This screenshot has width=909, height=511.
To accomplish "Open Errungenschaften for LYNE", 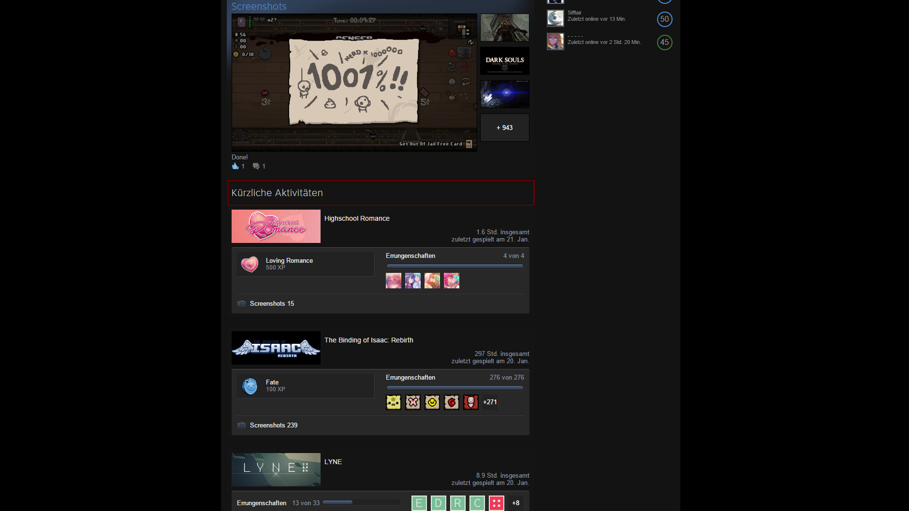I will click(262, 503).
